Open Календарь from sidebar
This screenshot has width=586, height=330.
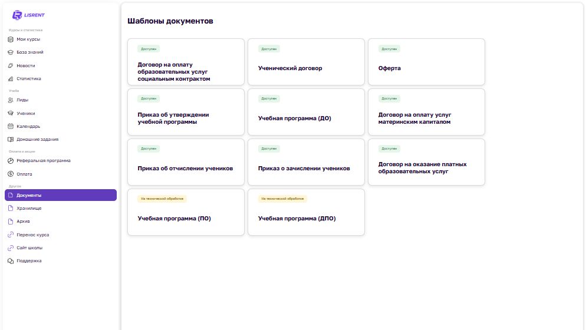(61, 126)
